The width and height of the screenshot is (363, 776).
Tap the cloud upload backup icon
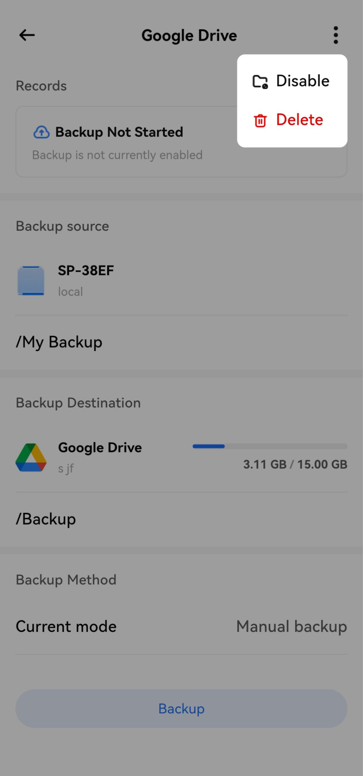pos(41,132)
